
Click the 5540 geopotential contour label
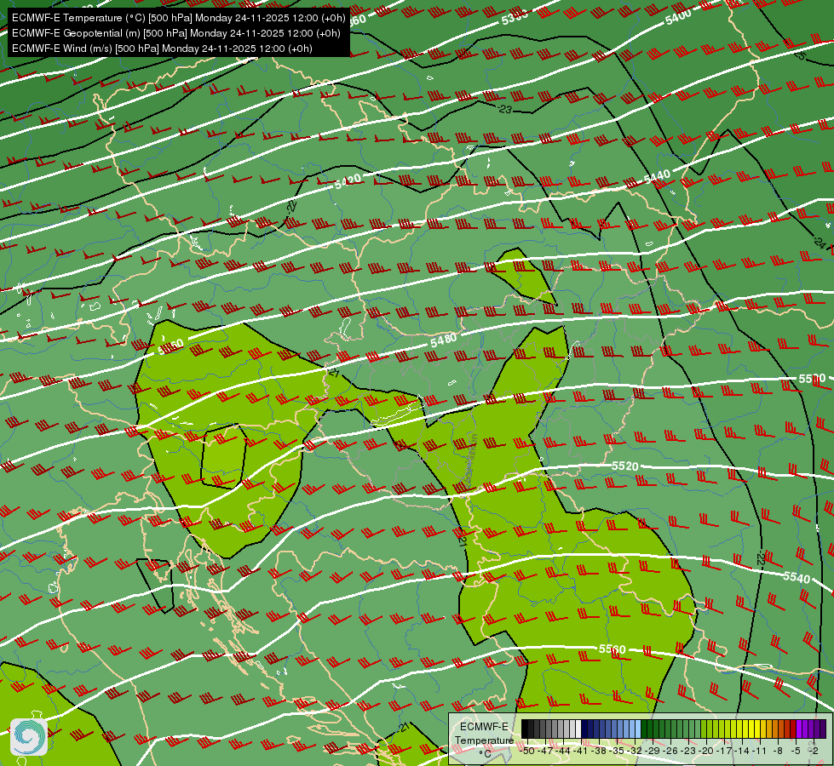coord(797,577)
